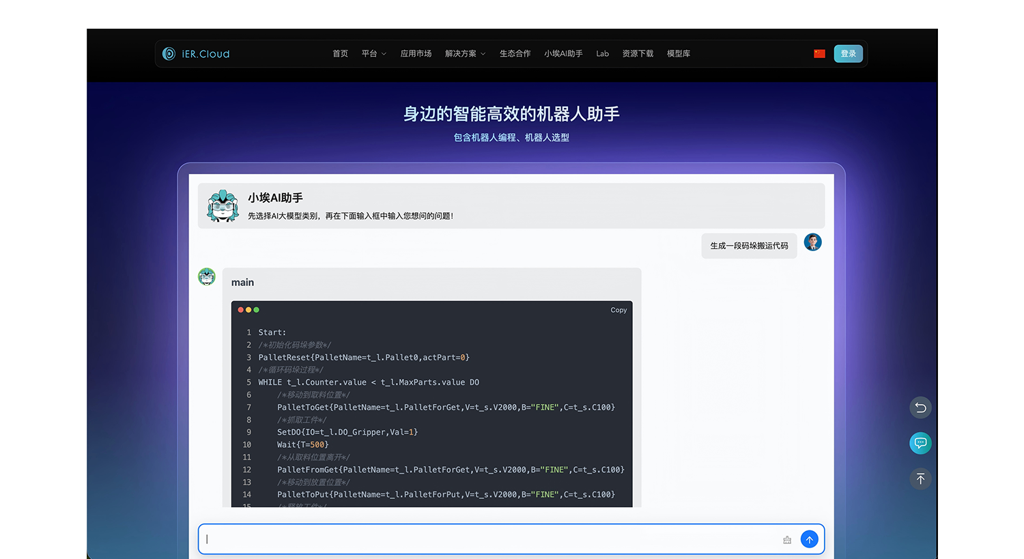Screen dimensions: 1024x559
Task: Open the 首页 menu item
Action: (x=340, y=54)
